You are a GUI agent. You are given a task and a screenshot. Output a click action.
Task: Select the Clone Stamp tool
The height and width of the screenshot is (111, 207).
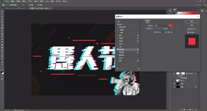[x=2, y=34]
